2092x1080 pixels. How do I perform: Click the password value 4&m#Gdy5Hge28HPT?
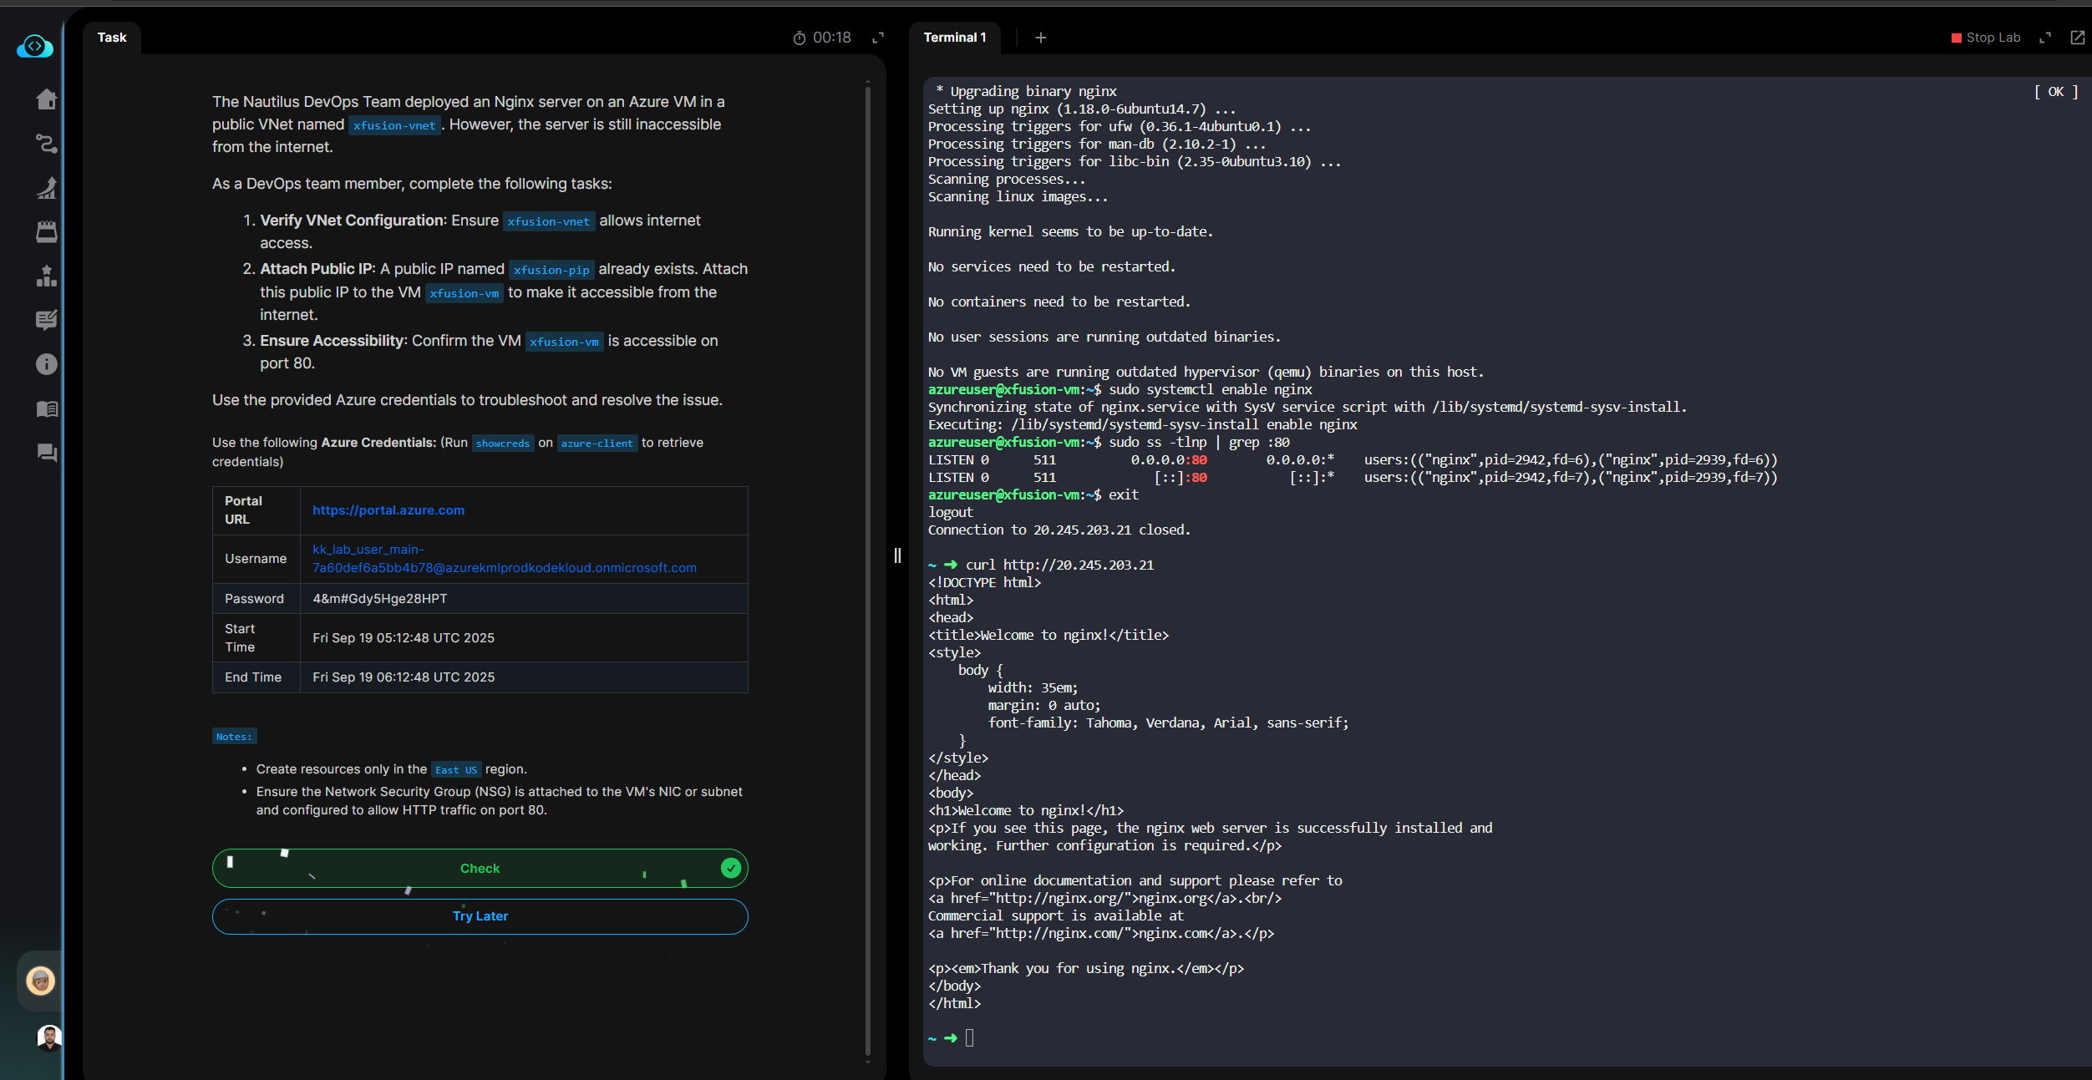380,599
